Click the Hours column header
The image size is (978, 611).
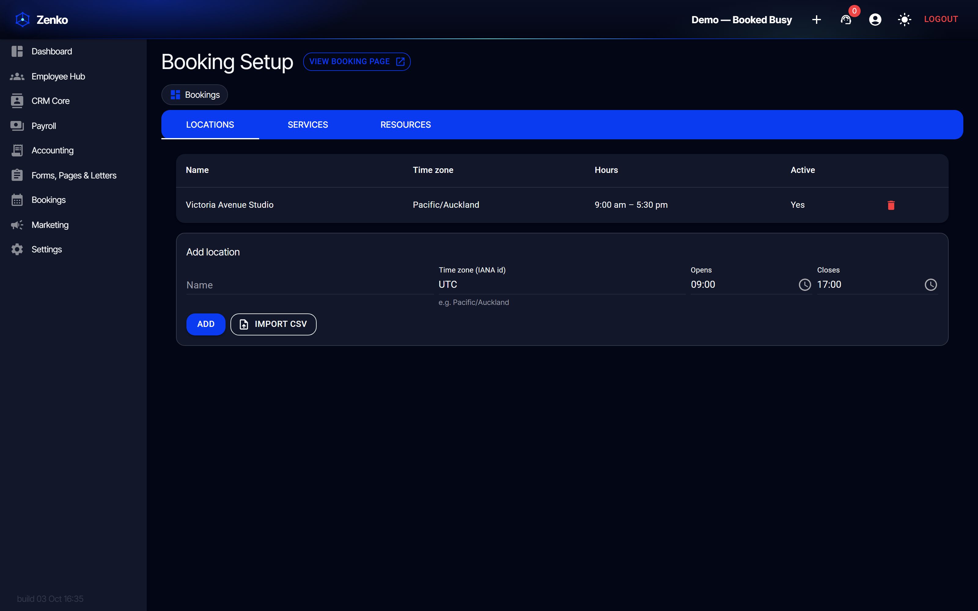coord(606,170)
